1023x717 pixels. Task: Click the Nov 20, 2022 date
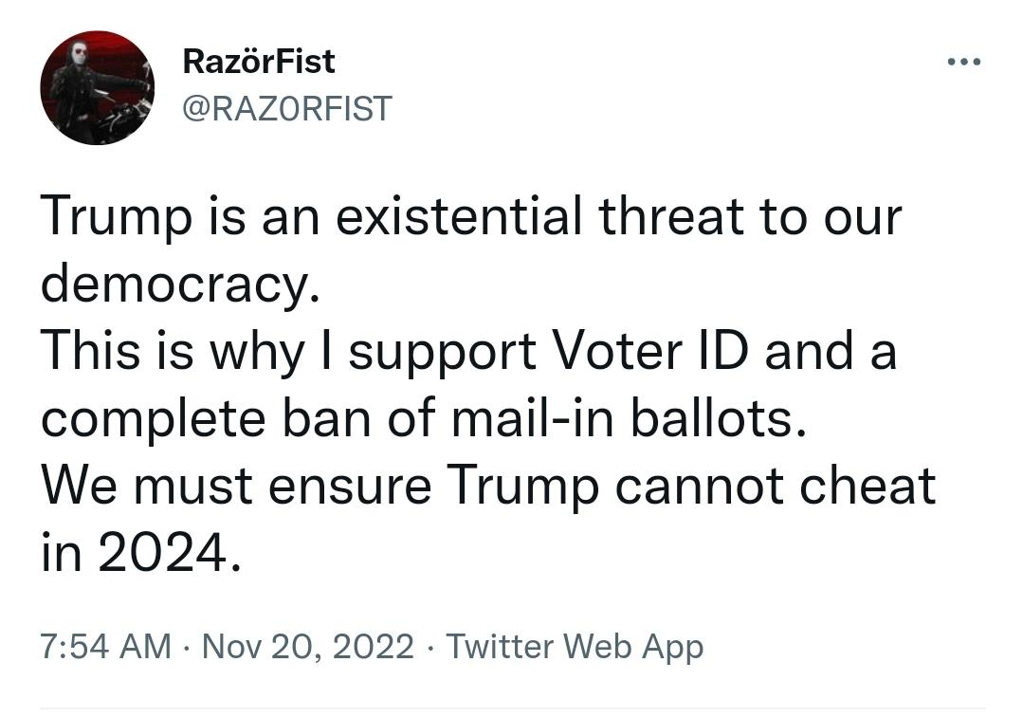[x=308, y=647]
